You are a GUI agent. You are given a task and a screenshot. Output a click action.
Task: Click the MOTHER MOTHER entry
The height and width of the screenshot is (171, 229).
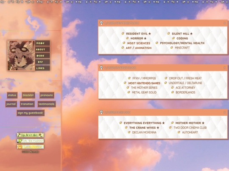[x=190, y=123]
